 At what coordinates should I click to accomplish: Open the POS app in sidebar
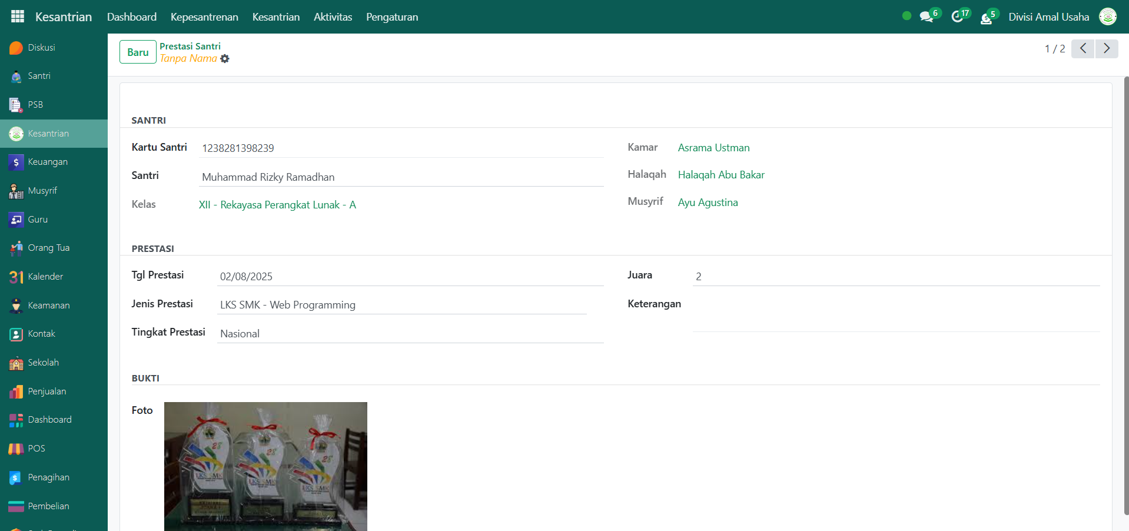tap(36, 449)
